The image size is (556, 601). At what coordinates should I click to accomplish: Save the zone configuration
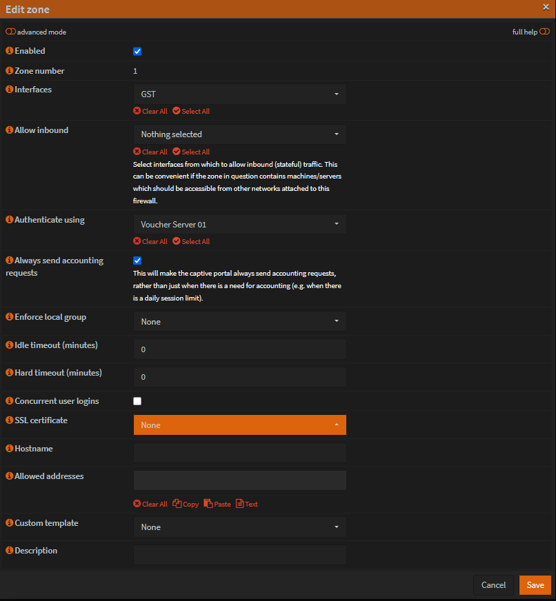point(535,584)
